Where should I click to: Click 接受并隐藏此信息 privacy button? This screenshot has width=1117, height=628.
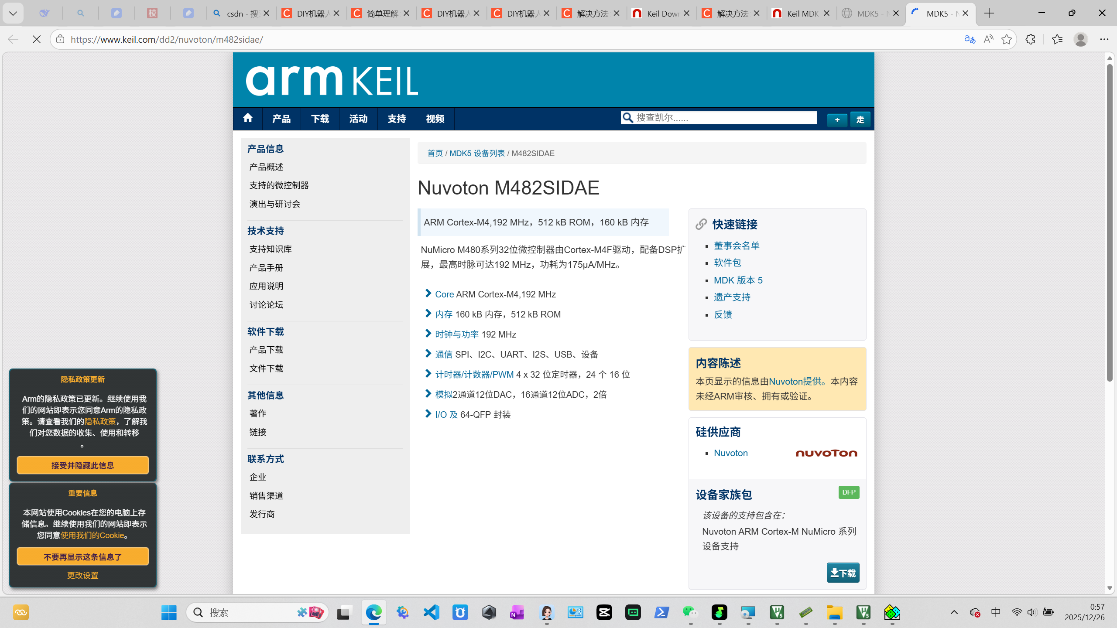pos(82,465)
